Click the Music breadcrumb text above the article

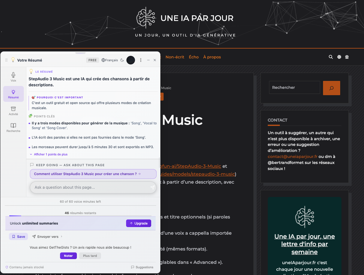pos(166,88)
